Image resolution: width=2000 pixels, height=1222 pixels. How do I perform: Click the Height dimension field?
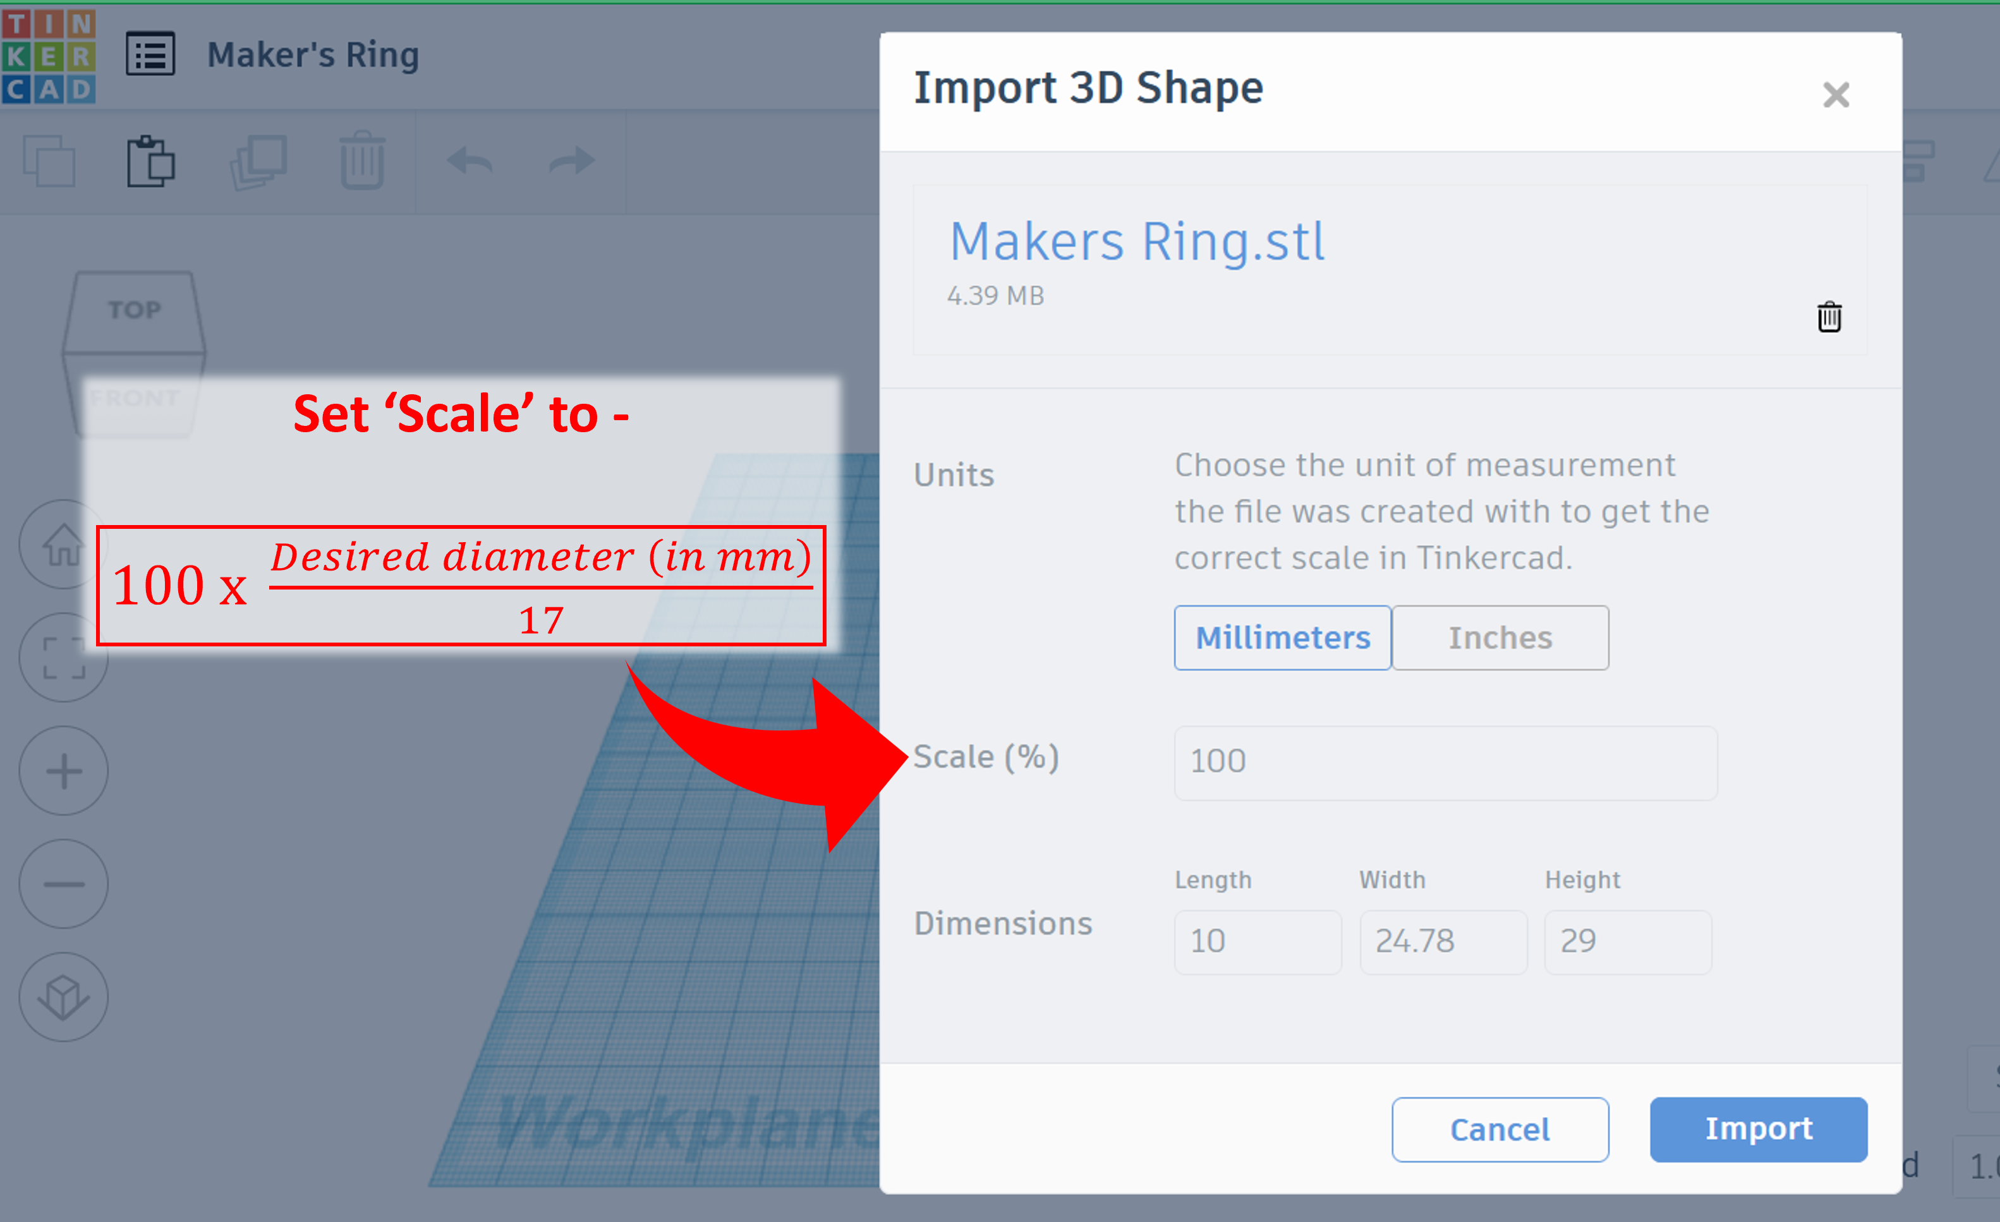pos(1628,942)
